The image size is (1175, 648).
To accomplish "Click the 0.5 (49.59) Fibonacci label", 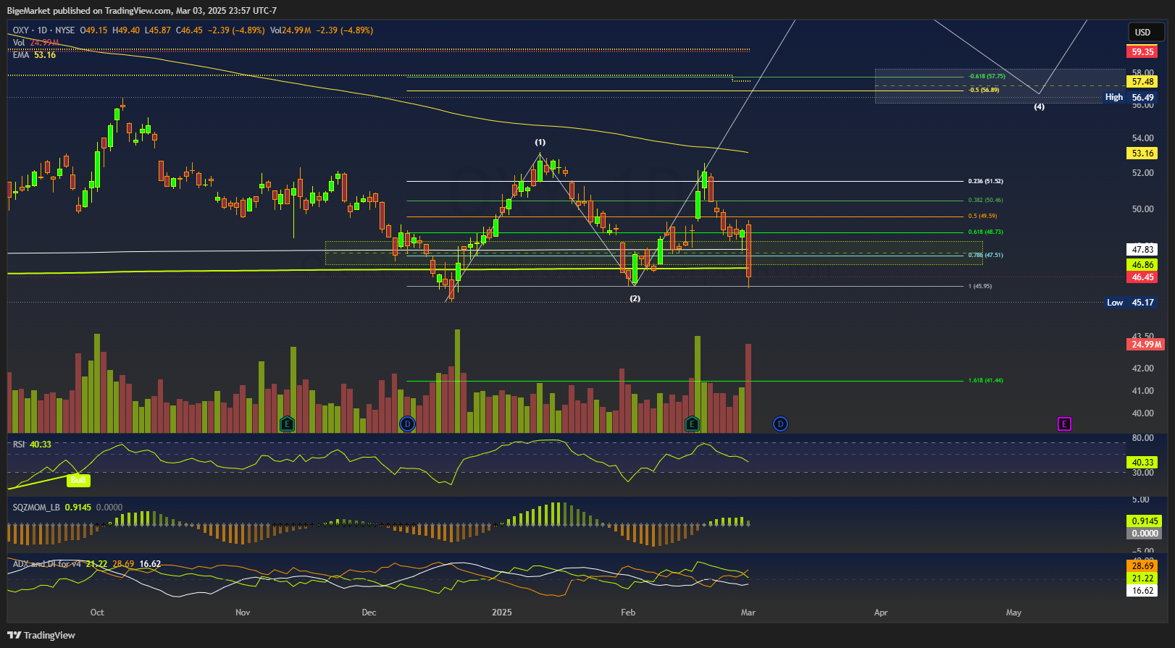I will click(x=982, y=216).
